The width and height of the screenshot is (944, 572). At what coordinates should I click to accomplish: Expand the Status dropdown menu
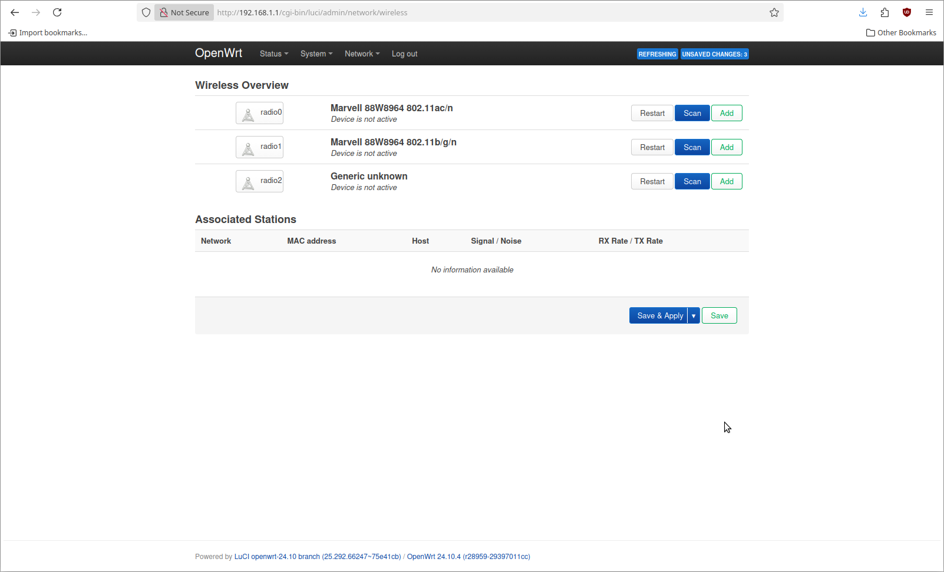coord(273,54)
